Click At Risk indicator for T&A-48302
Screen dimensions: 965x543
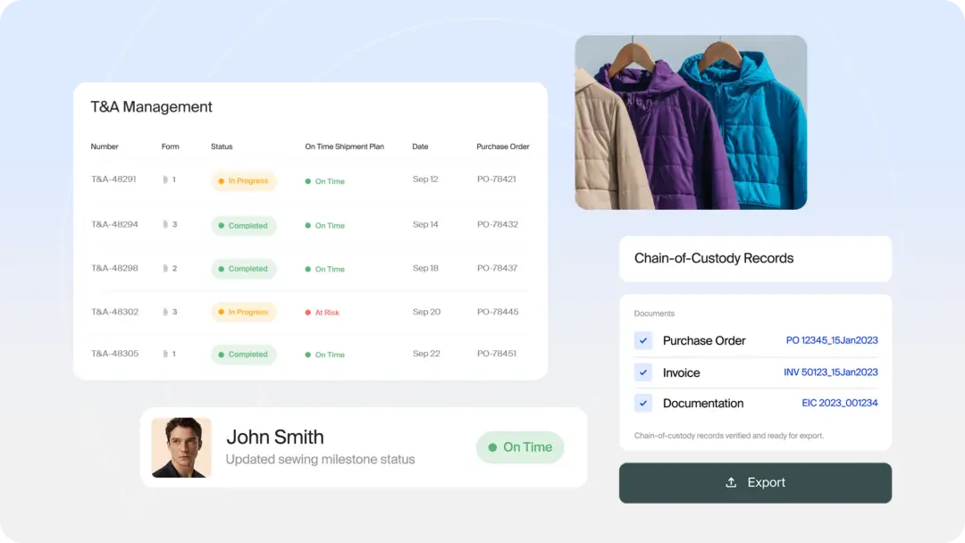323,313
